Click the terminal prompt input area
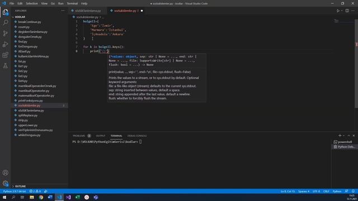 140,142
